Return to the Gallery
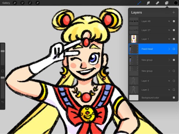The width and height of the screenshot is (179, 134). click(6, 3)
